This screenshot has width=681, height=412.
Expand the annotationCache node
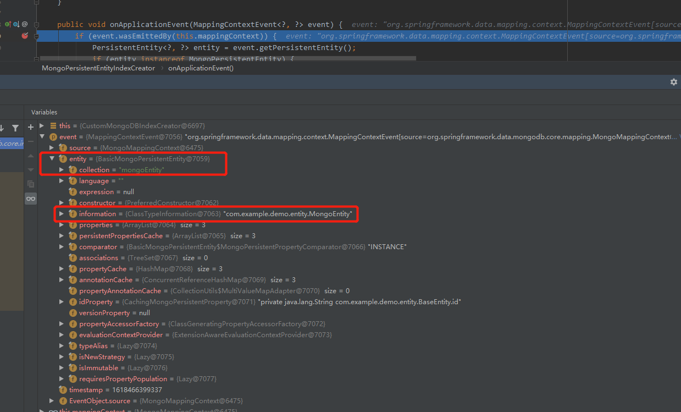[62, 280]
